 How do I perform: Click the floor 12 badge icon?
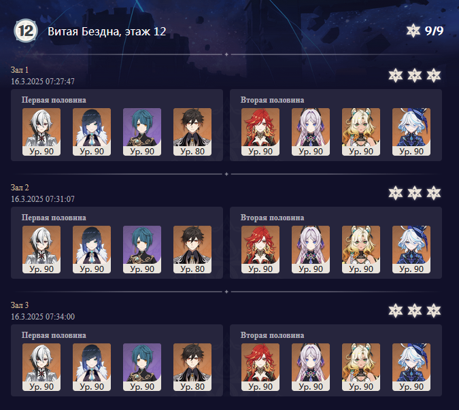coord(26,31)
